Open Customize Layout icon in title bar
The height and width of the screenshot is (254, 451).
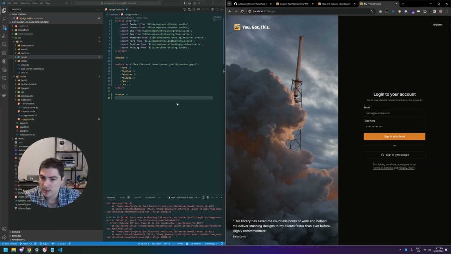click(x=199, y=3)
